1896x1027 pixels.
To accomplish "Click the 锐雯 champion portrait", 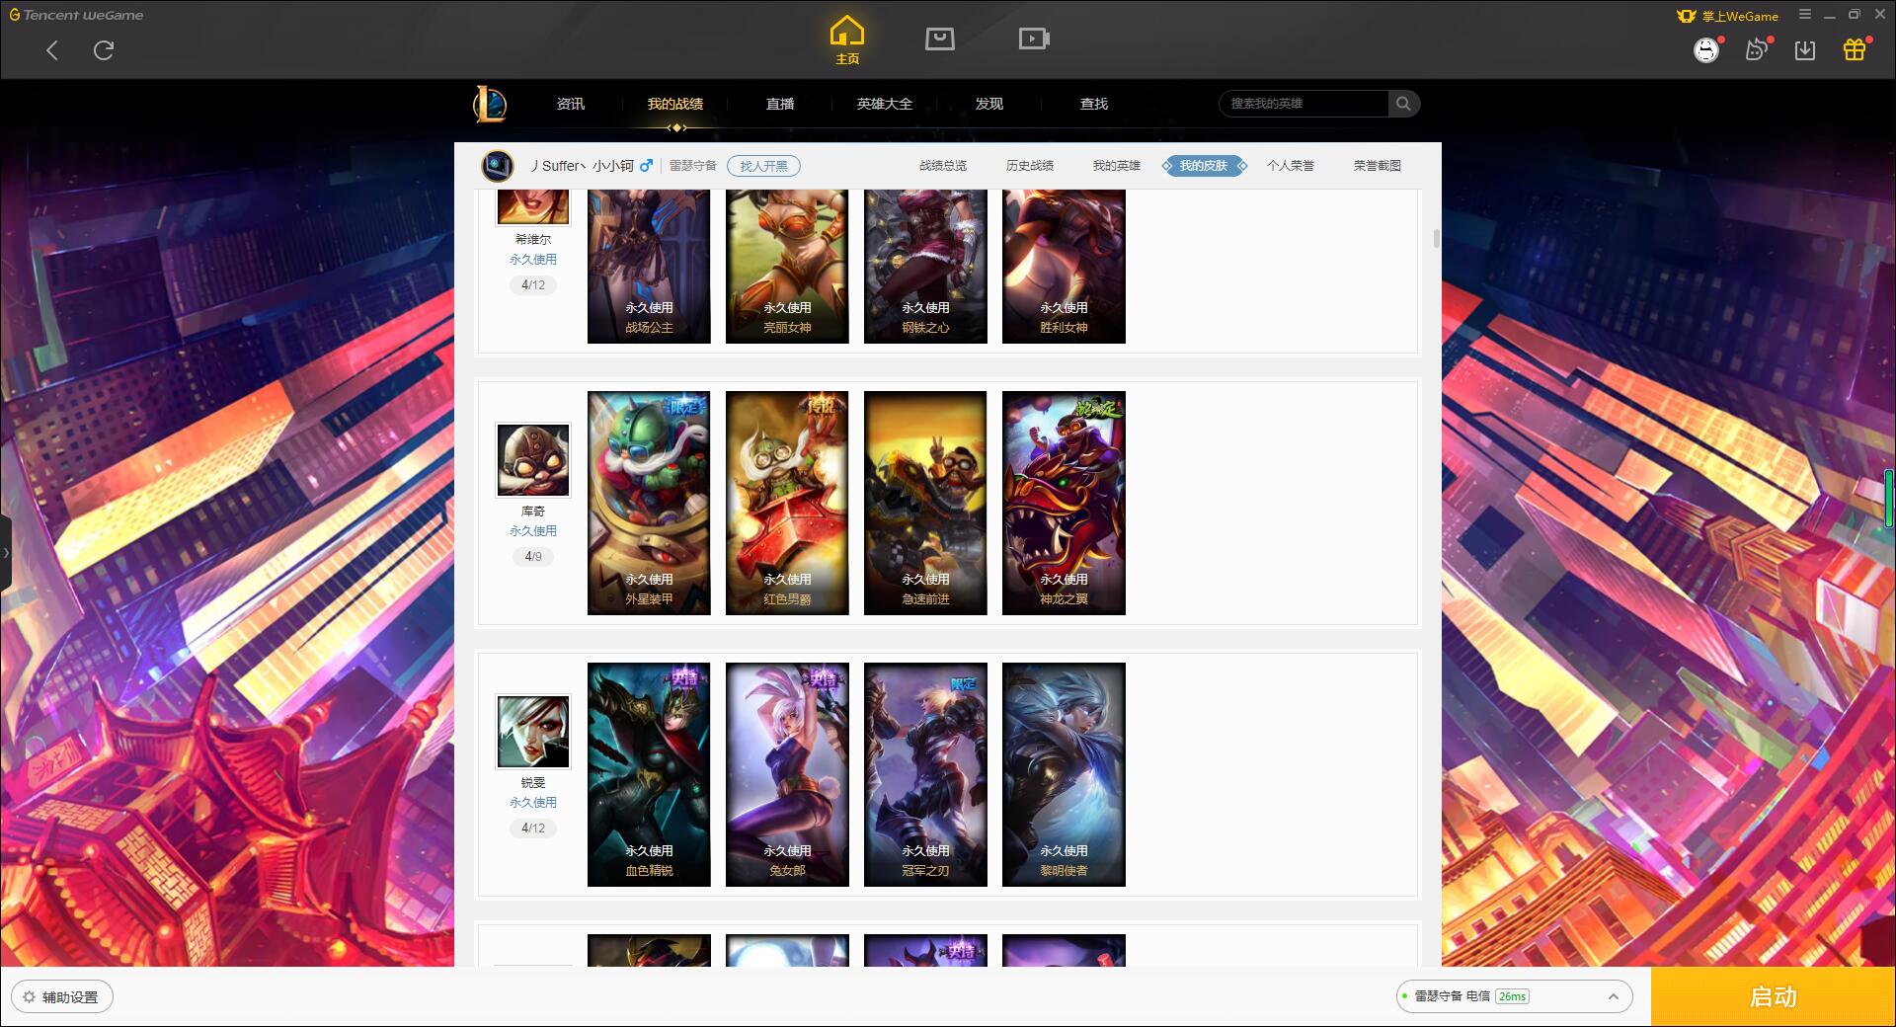I will click(533, 733).
